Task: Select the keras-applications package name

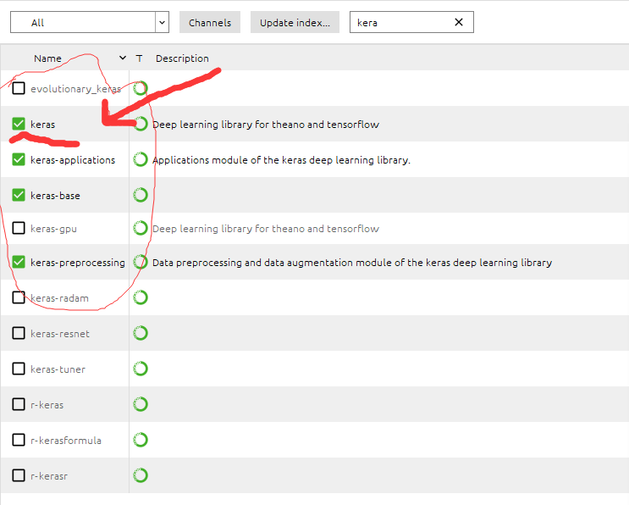Action: (73, 160)
